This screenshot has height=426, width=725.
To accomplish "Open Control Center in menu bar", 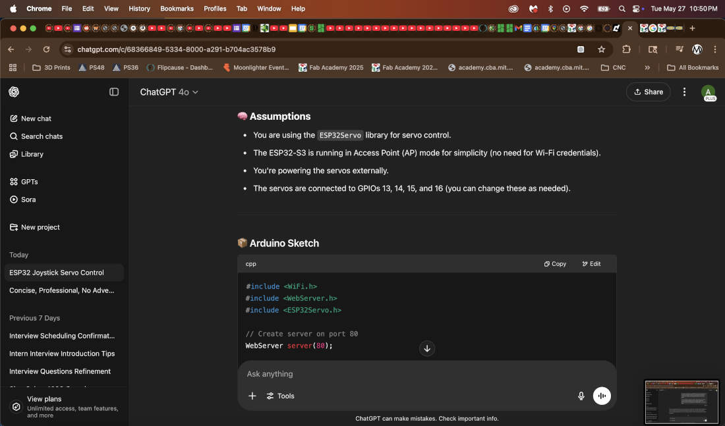I will coord(637,9).
